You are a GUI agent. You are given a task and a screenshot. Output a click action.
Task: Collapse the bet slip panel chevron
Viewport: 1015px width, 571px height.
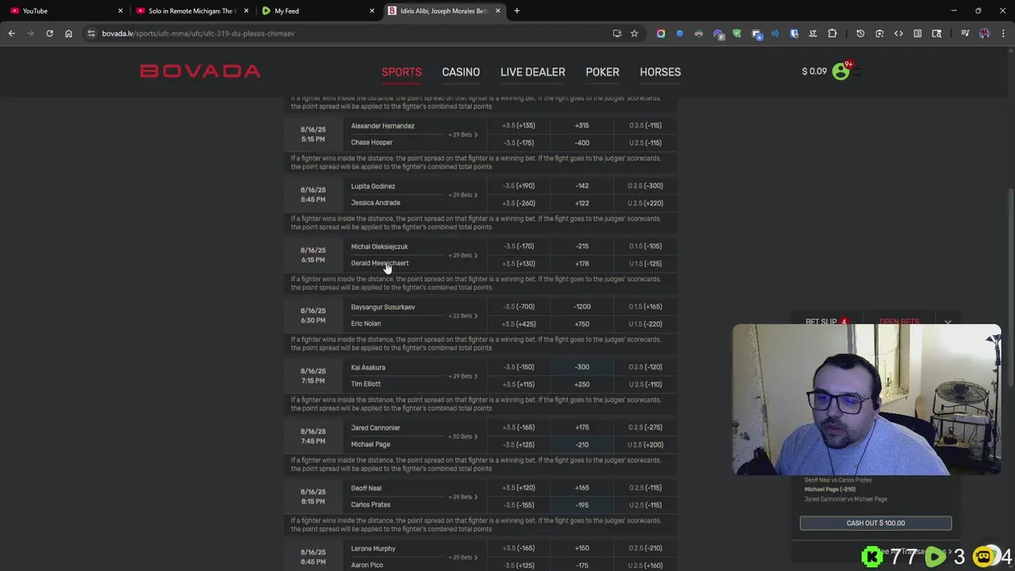[948, 322]
